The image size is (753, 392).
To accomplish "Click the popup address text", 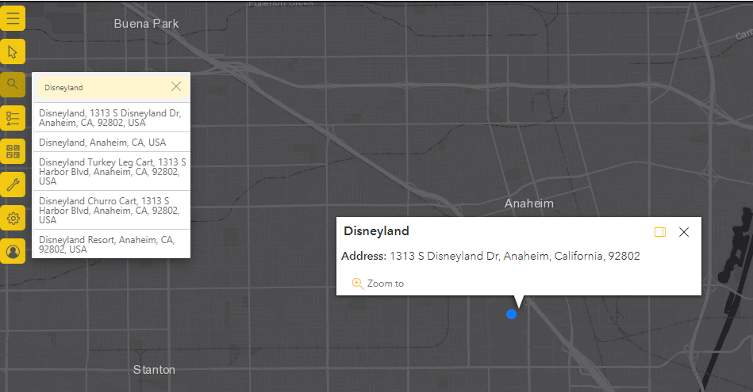I will point(490,256).
